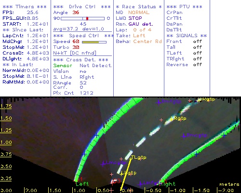Select the purple Rmcgtp cross marker
Viewport: 241px width, 193px height.
184,137
